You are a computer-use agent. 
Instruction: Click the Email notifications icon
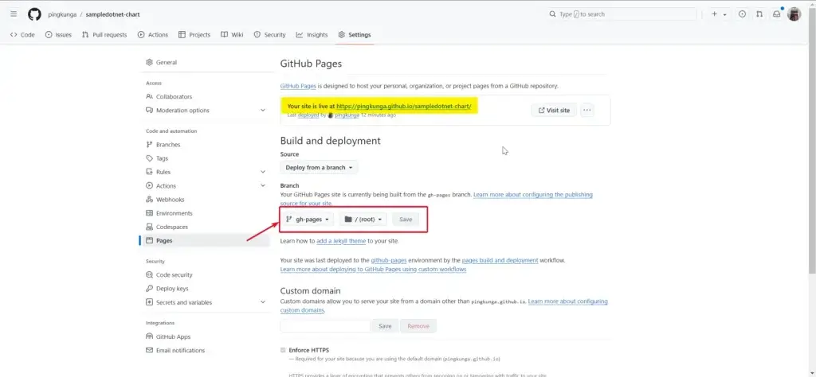(149, 351)
